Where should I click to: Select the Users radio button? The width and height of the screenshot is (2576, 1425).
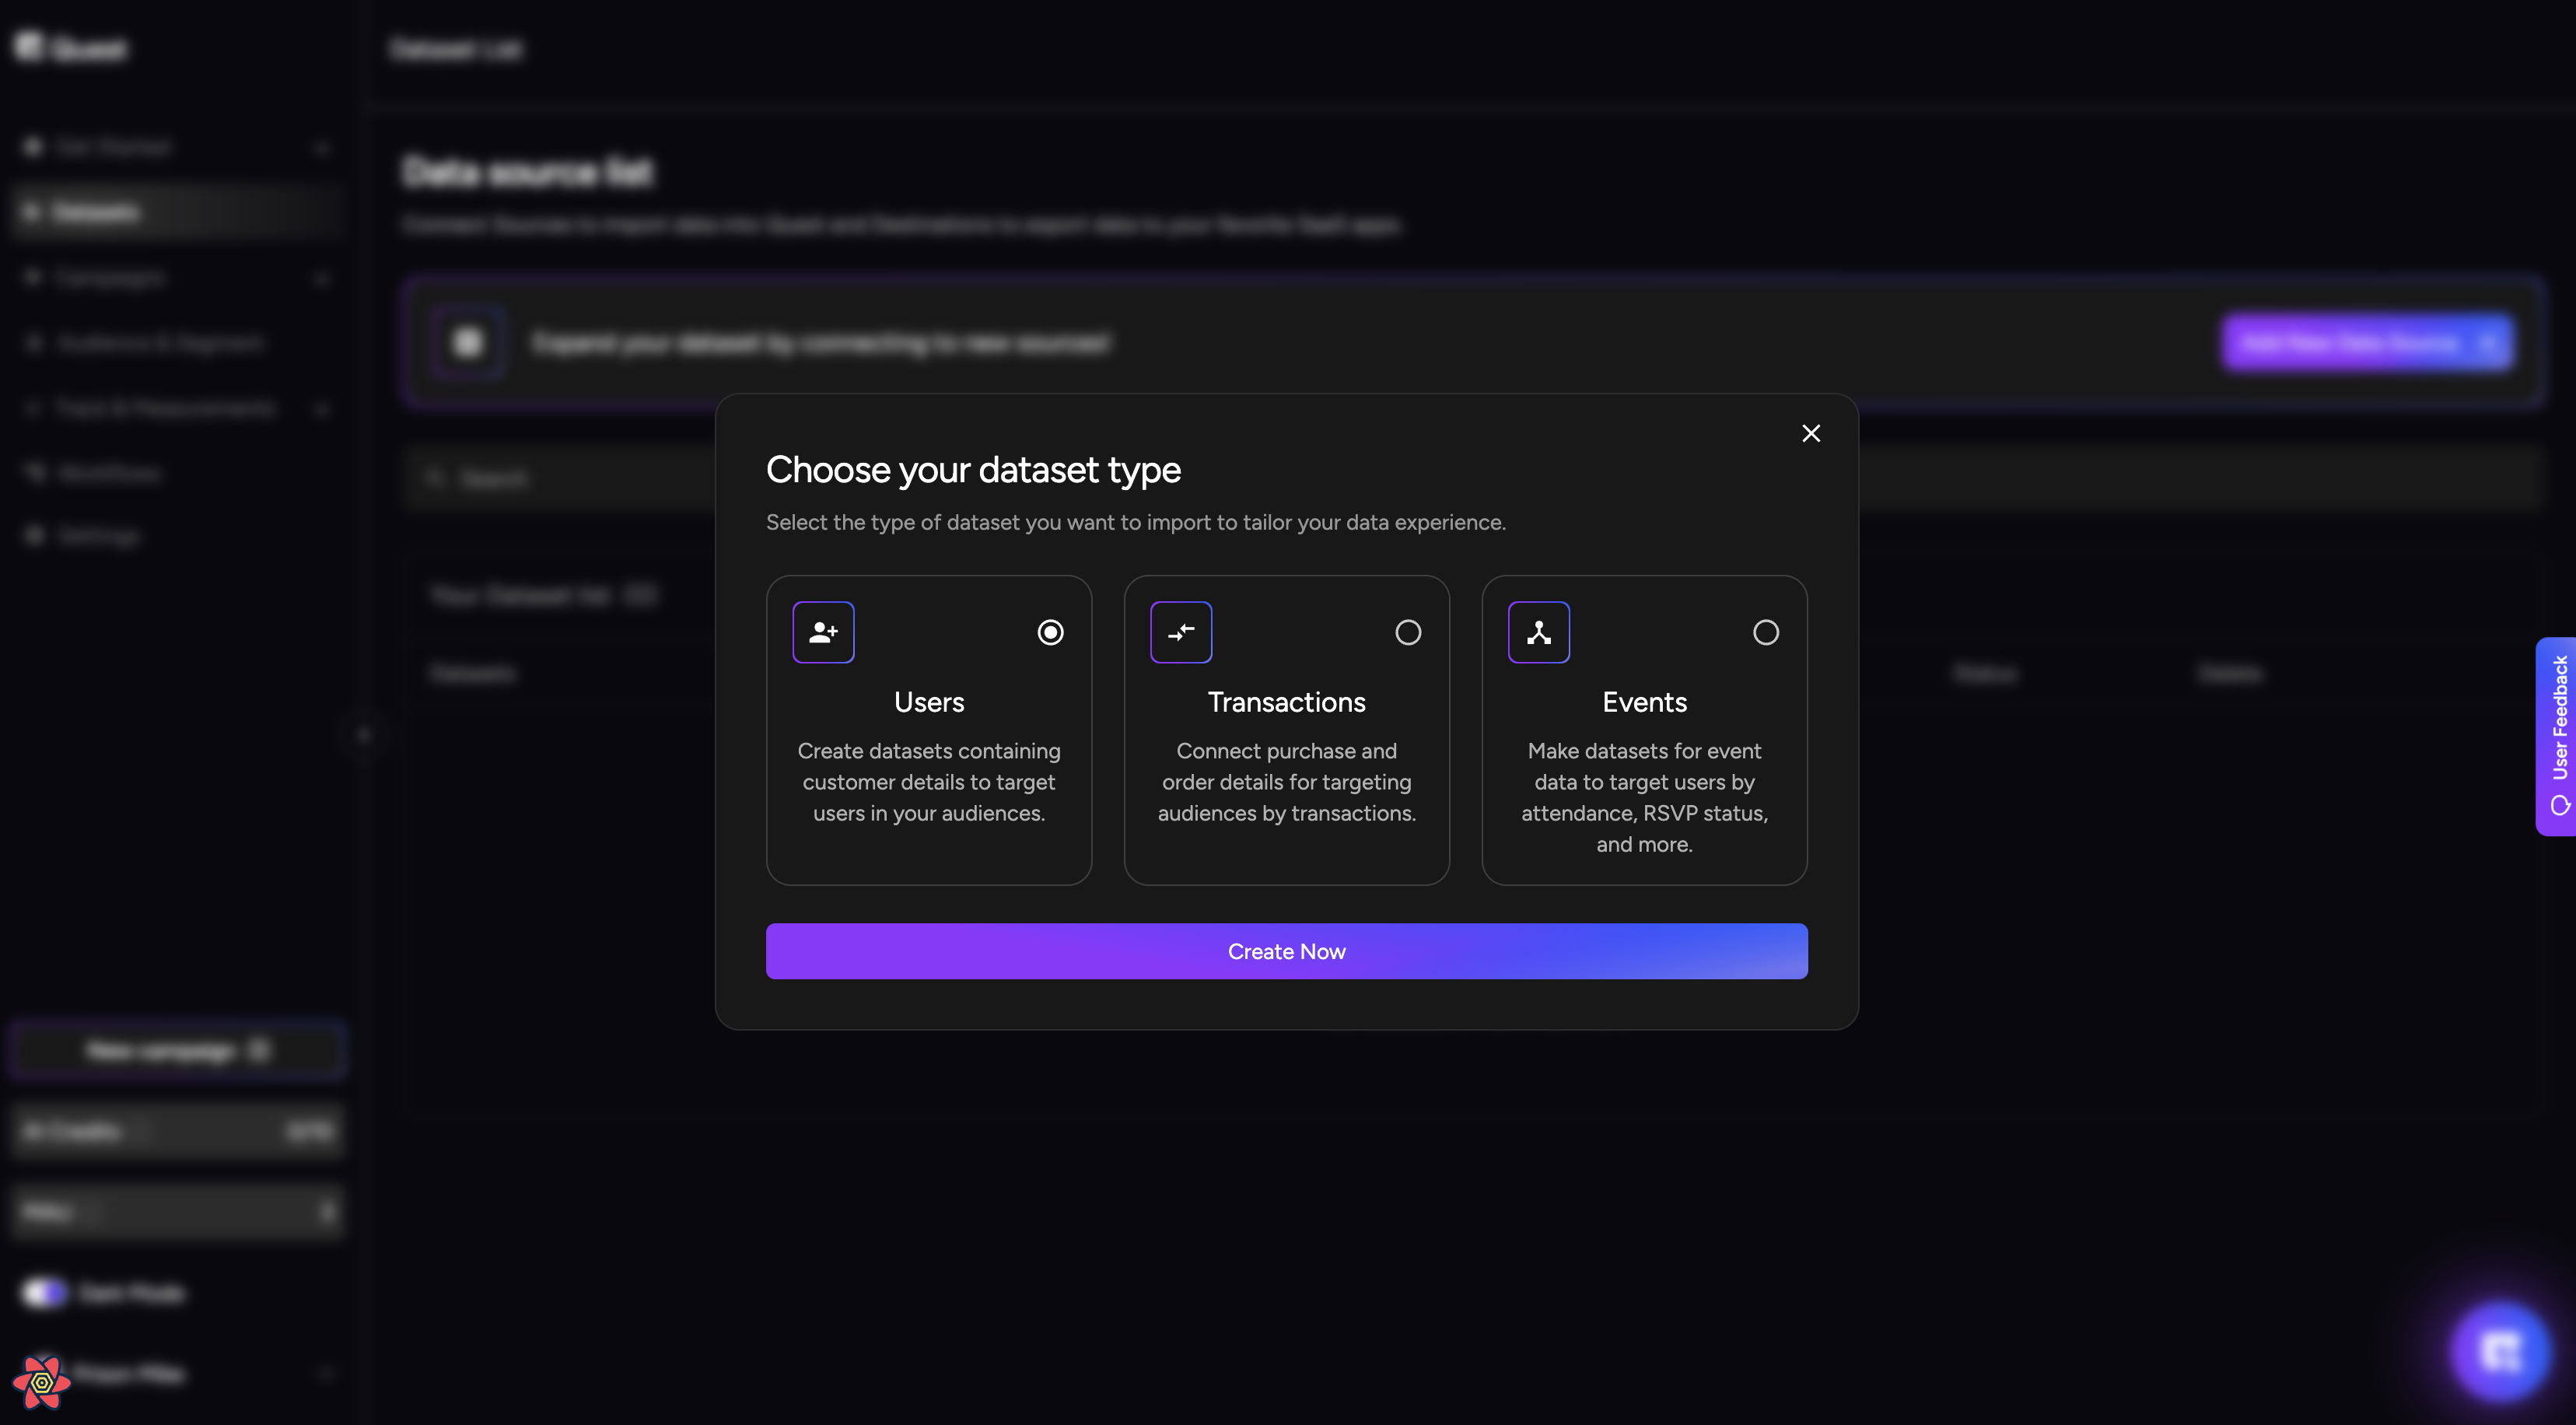1050,632
